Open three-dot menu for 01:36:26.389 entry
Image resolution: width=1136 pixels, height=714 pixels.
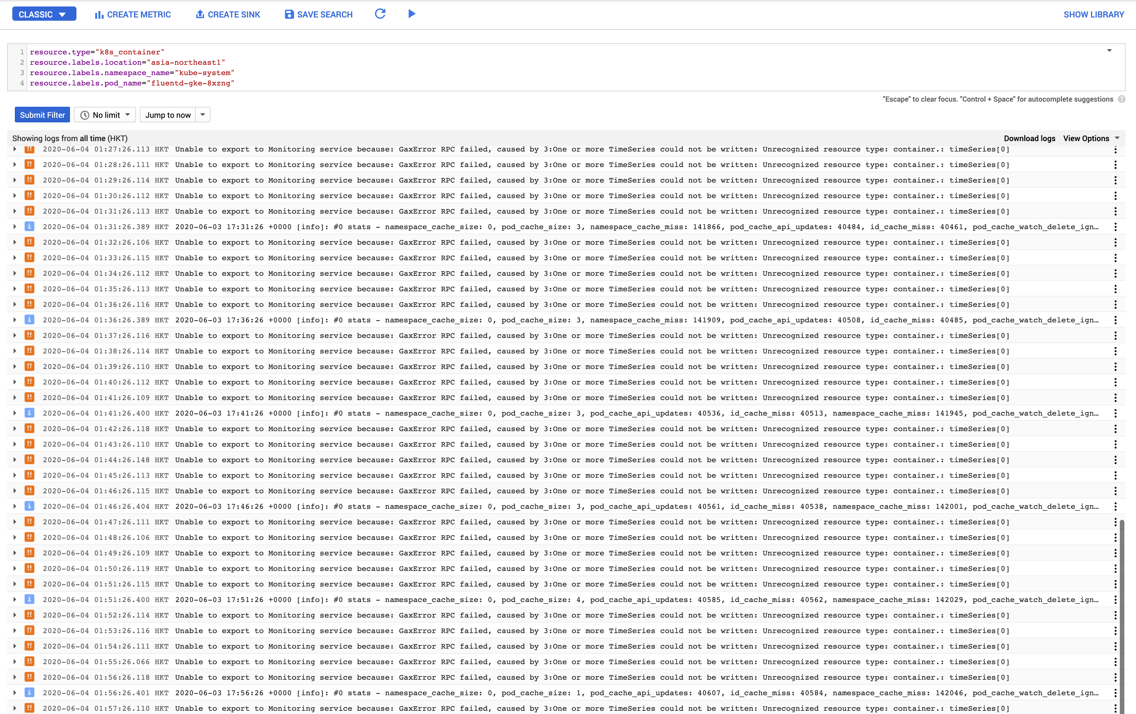[x=1115, y=320]
